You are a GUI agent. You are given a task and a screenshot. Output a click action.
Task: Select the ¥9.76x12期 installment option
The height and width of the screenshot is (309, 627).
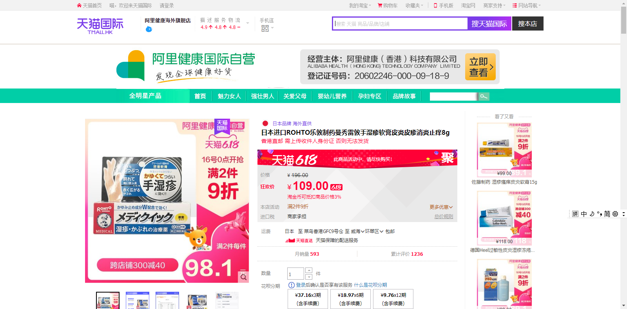click(x=393, y=299)
